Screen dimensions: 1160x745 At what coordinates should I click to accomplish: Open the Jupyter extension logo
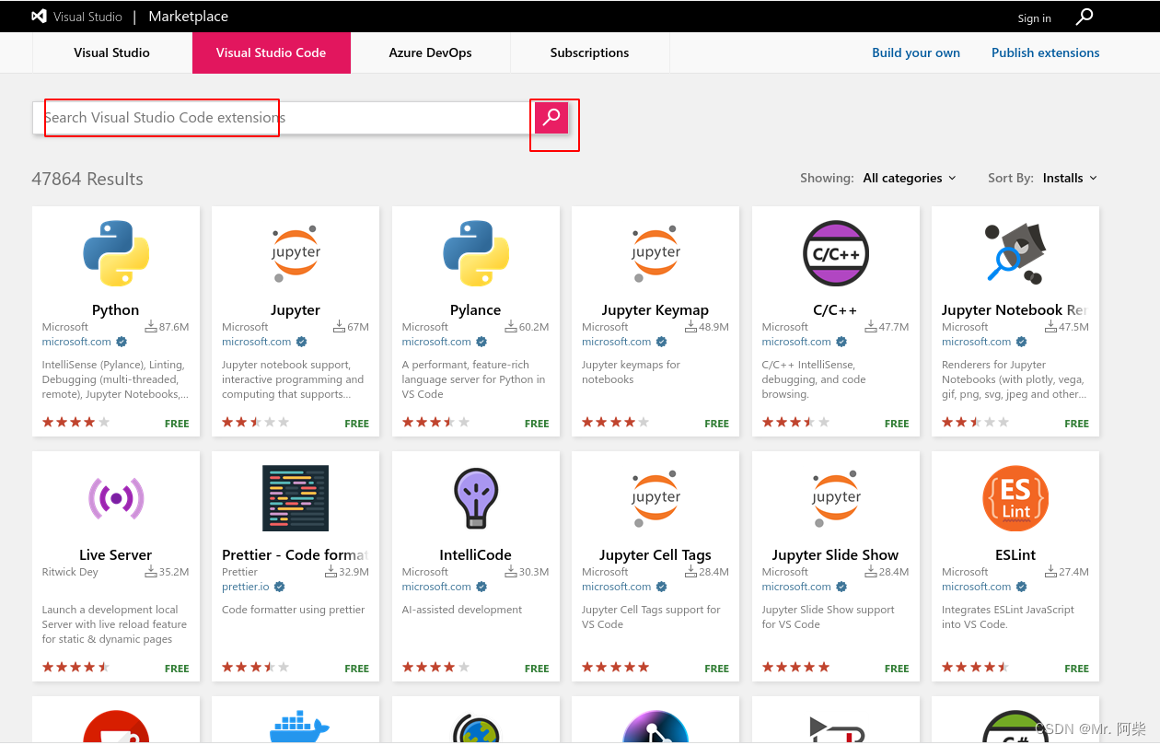click(x=296, y=253)
